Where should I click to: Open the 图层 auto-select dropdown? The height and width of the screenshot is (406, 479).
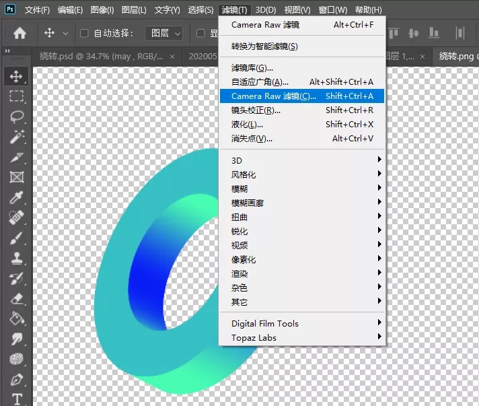(164, 33)
